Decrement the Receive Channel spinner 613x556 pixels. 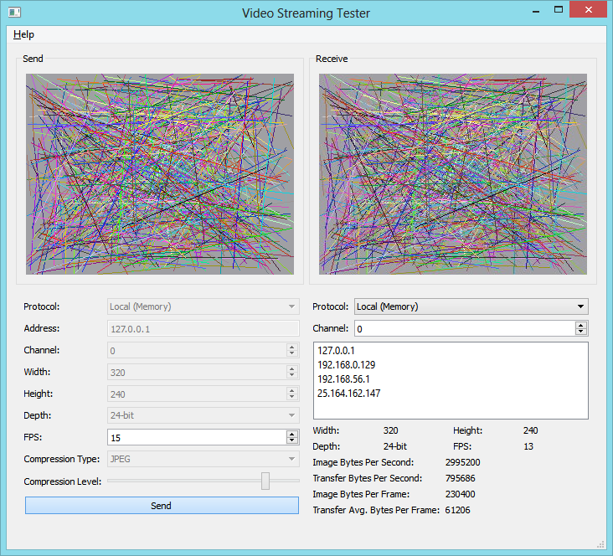pos(581,332)
